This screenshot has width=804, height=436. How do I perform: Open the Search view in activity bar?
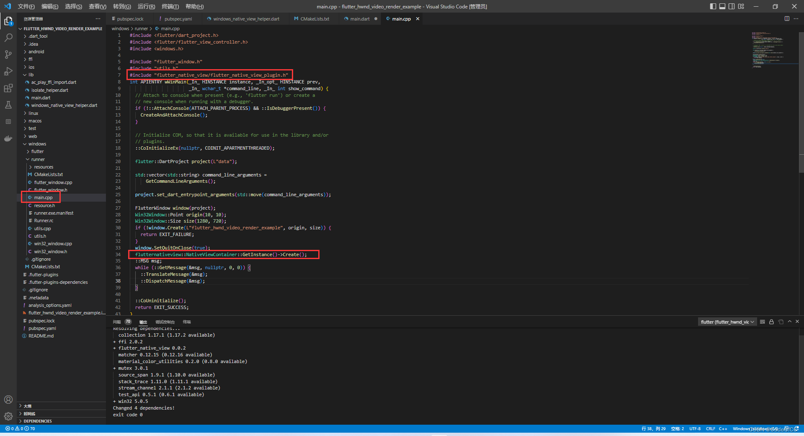[8, 38]
